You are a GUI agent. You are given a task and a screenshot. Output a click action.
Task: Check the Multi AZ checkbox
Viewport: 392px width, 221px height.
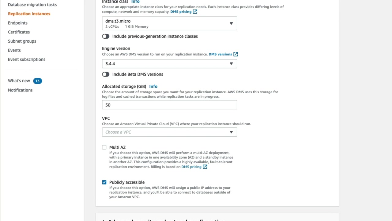104,147
